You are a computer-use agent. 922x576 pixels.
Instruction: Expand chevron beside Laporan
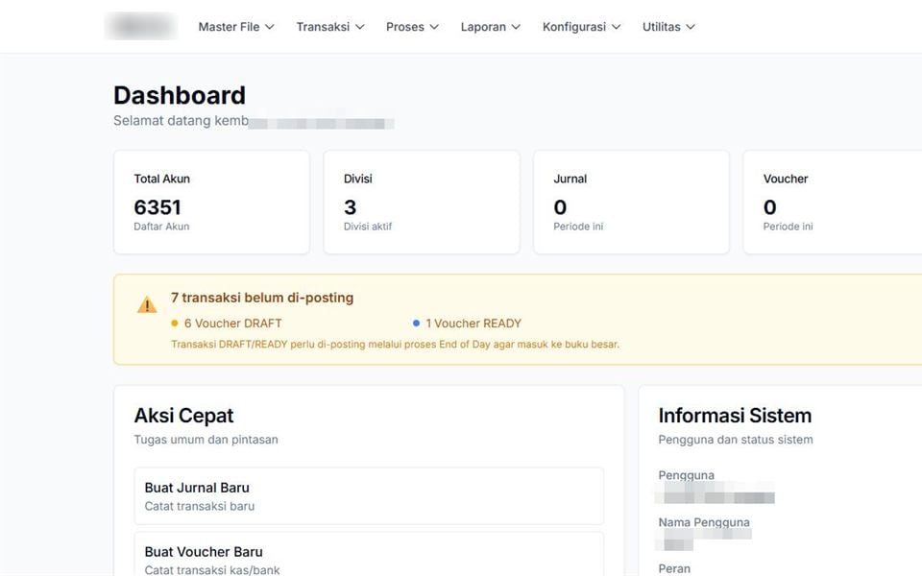coord(516,27)
